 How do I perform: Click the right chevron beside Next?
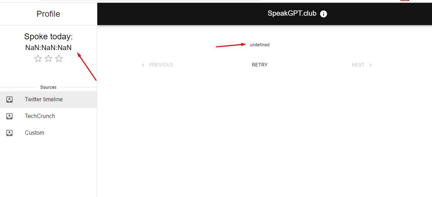tap(371, 65)
